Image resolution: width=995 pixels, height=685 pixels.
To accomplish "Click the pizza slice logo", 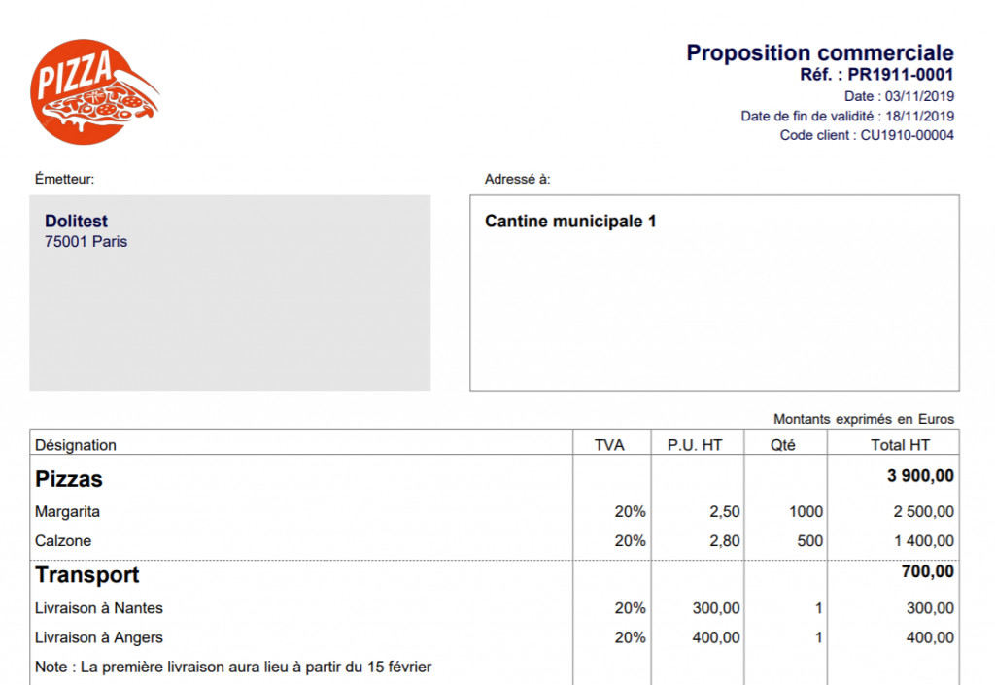I will pyautogui.click(x=94, y=92).
